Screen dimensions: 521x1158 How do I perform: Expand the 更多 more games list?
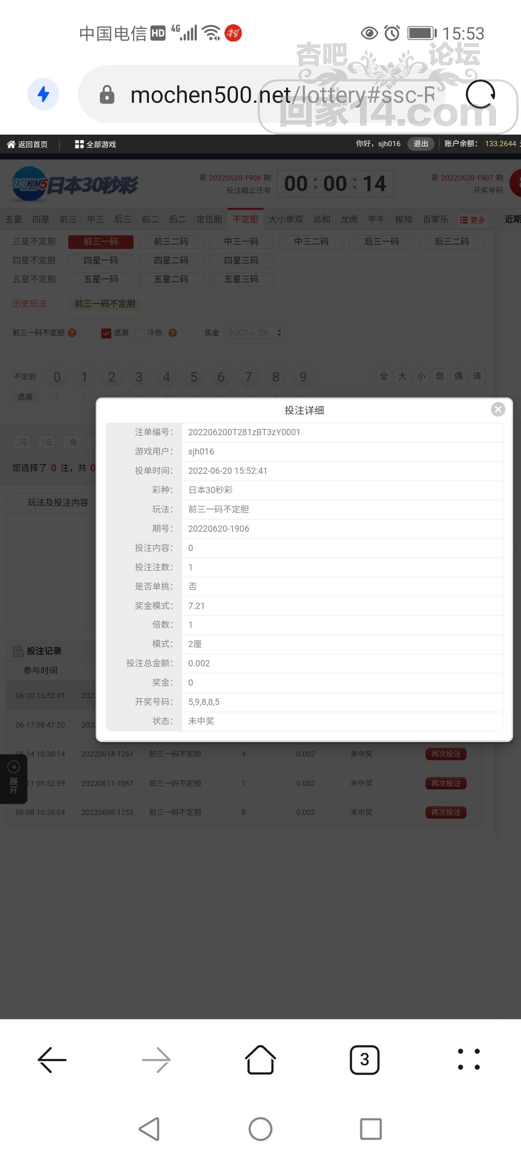pyautogui.click(x=472, y=220)
